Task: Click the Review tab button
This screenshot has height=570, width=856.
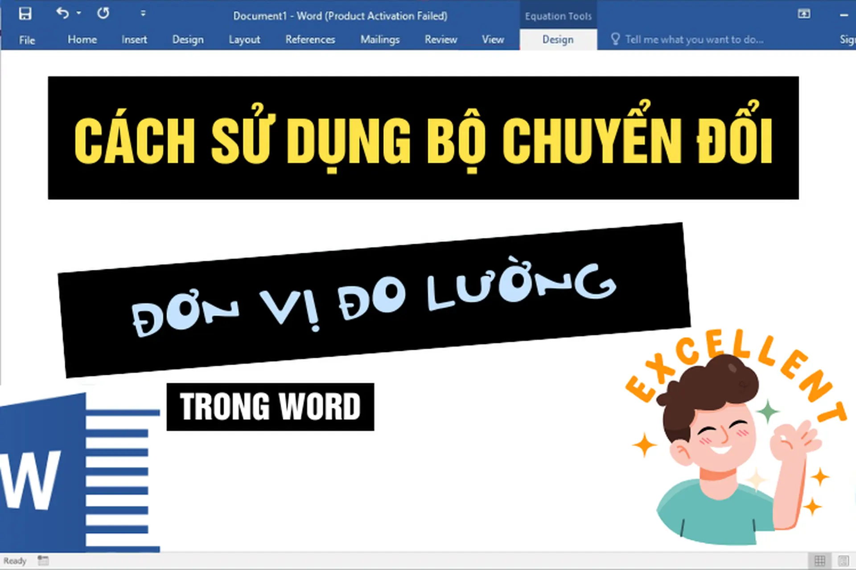Action: click(440, 40)
